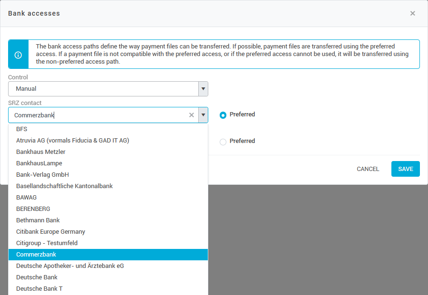
Task: Choose the highlighted Commerzbank option
Action: (x=36, y=255)
